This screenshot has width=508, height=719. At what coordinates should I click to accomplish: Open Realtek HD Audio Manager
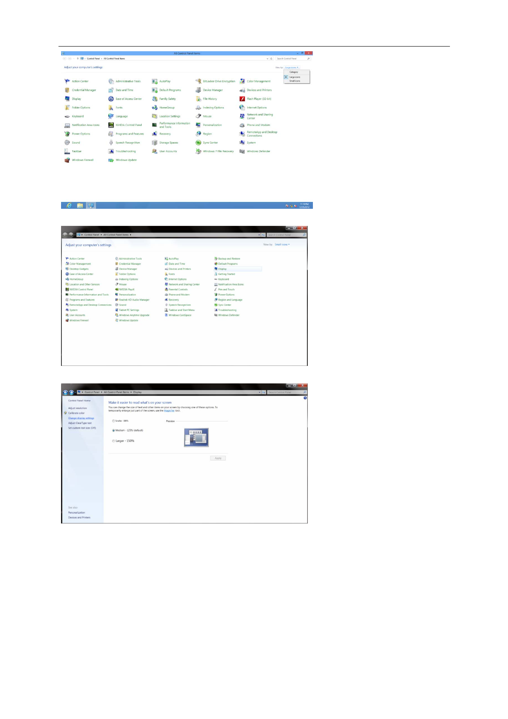(x=134, y=300)
